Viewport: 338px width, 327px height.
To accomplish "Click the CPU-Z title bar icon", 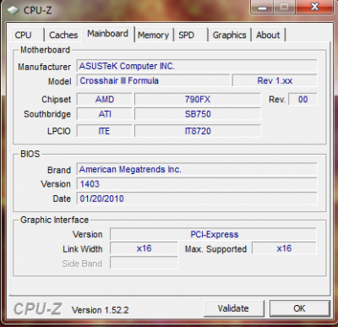I will (13, 10).
